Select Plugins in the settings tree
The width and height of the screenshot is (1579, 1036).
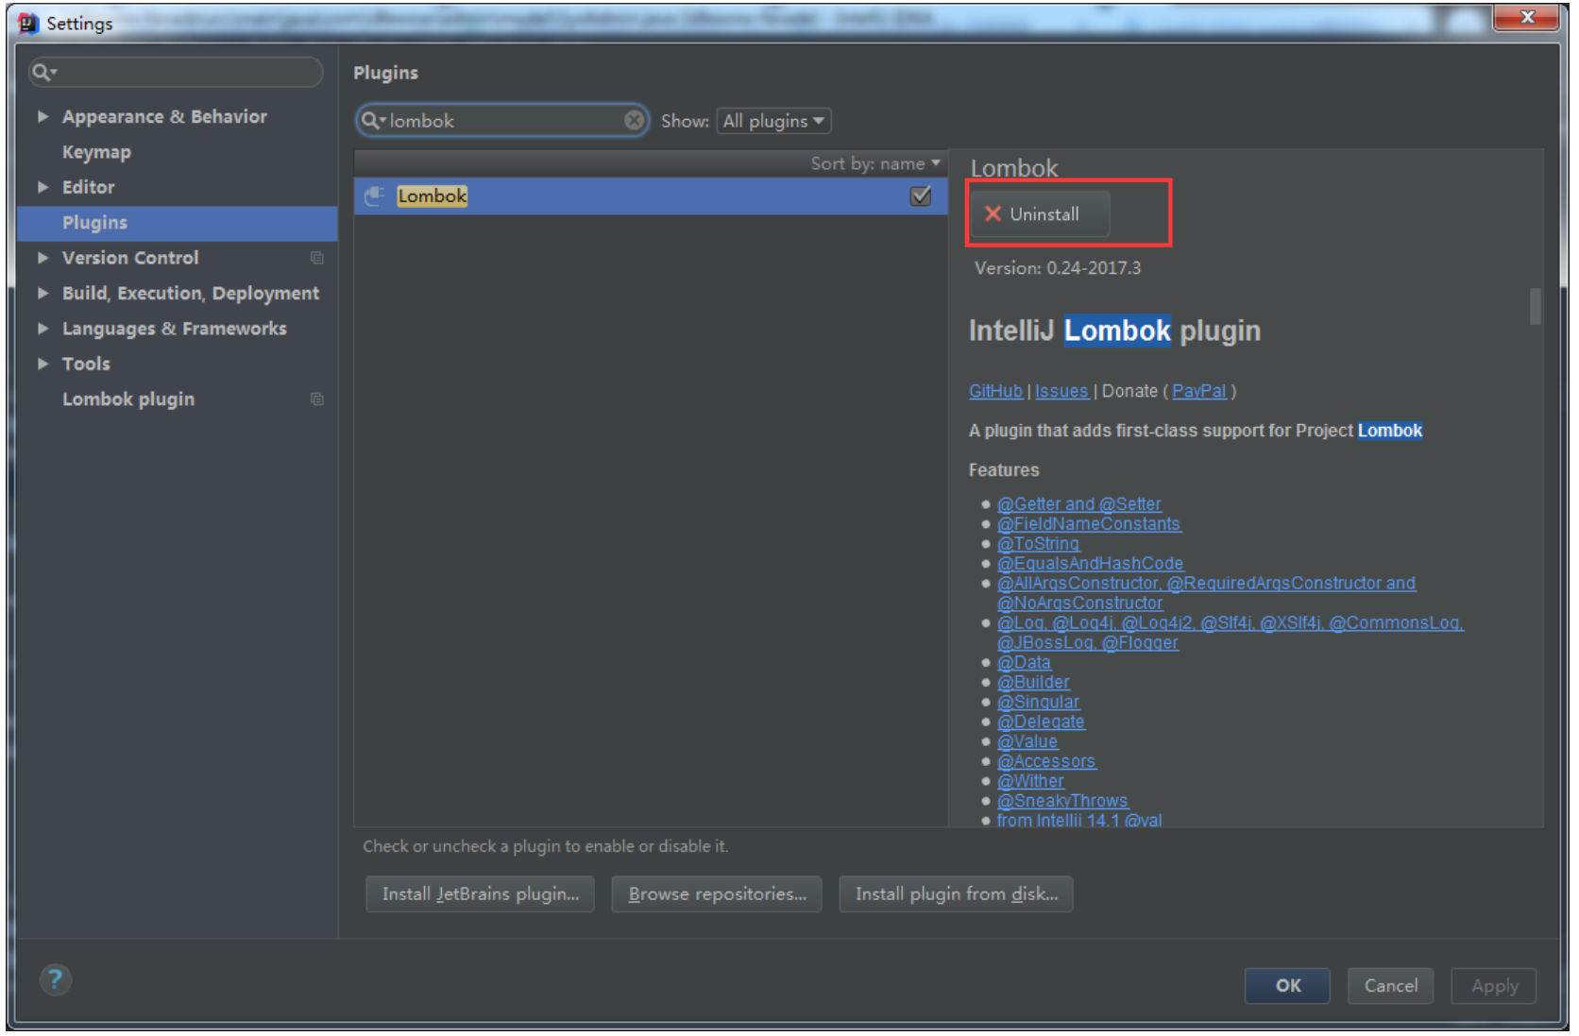click(x=178, y=223)
